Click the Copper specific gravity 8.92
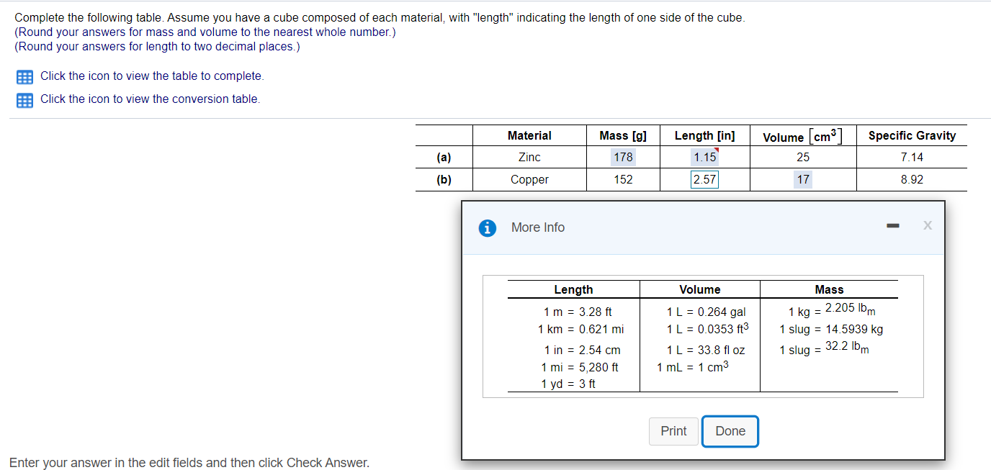Image resolution: width=991 pixels, height=470 pixels. click(912, 180)
